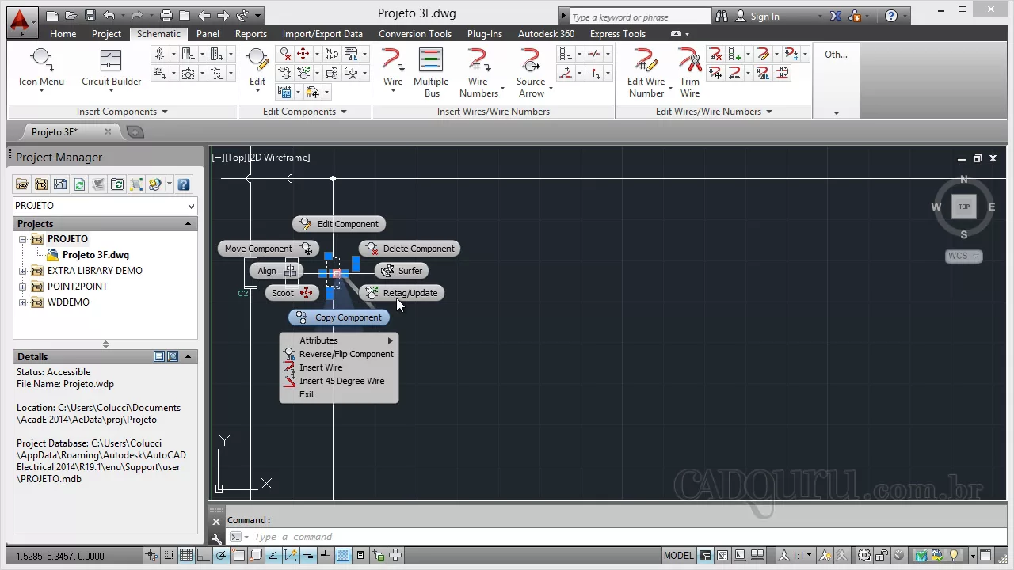The width and height of the screenshot is (1014, 570).
Task: Open annotation scale 1:1 dropdown
Action: pos(795,556)
